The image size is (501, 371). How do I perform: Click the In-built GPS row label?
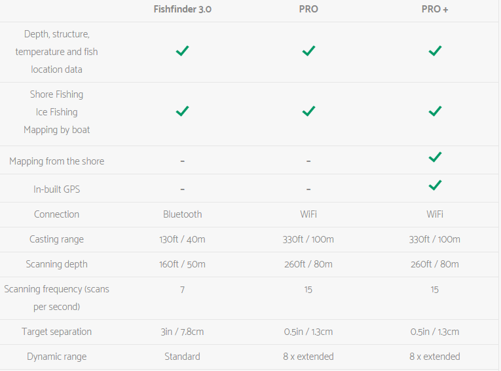(x=57, y=189)
